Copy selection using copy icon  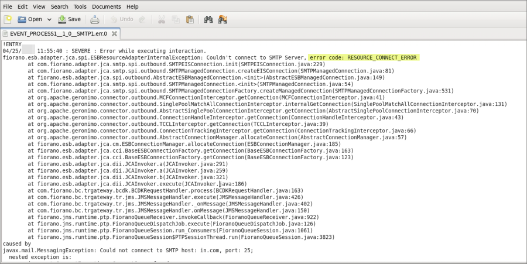point(176,19)
